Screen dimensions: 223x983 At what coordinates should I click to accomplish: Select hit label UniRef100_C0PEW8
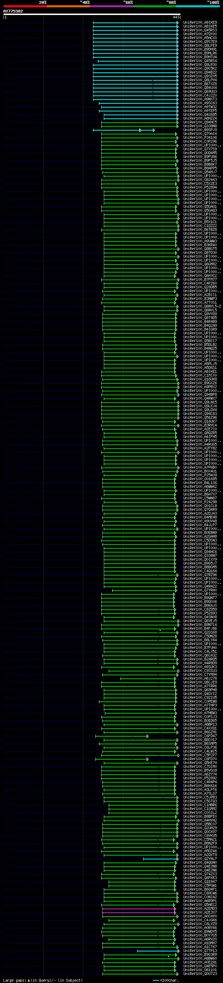200,701
